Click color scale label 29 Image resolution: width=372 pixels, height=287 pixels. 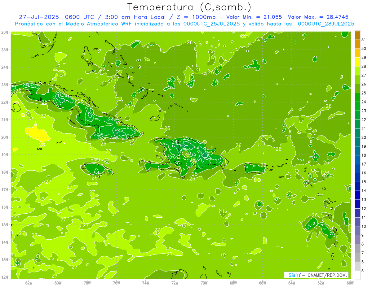(x=364, y=57)
